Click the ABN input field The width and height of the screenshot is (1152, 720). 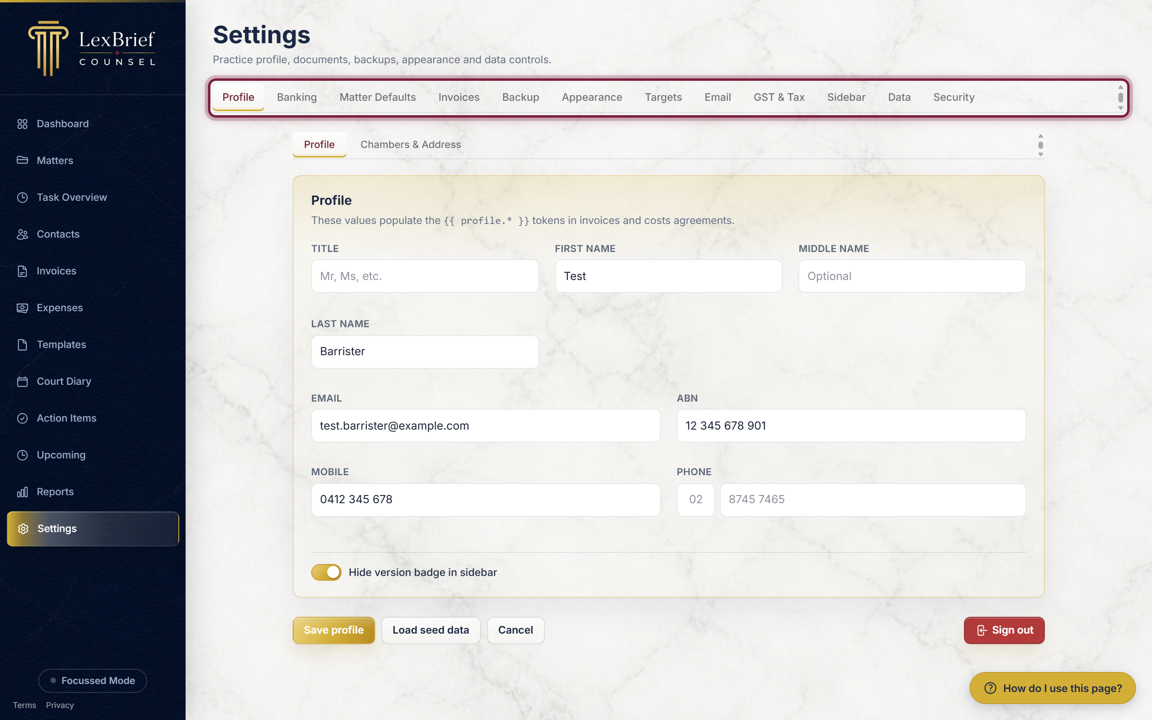851,426
